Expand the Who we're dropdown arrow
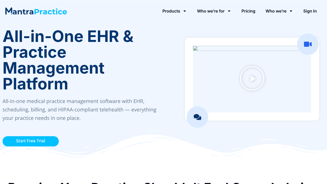This screenshot has height=184, width=327. tap(291, 11)
